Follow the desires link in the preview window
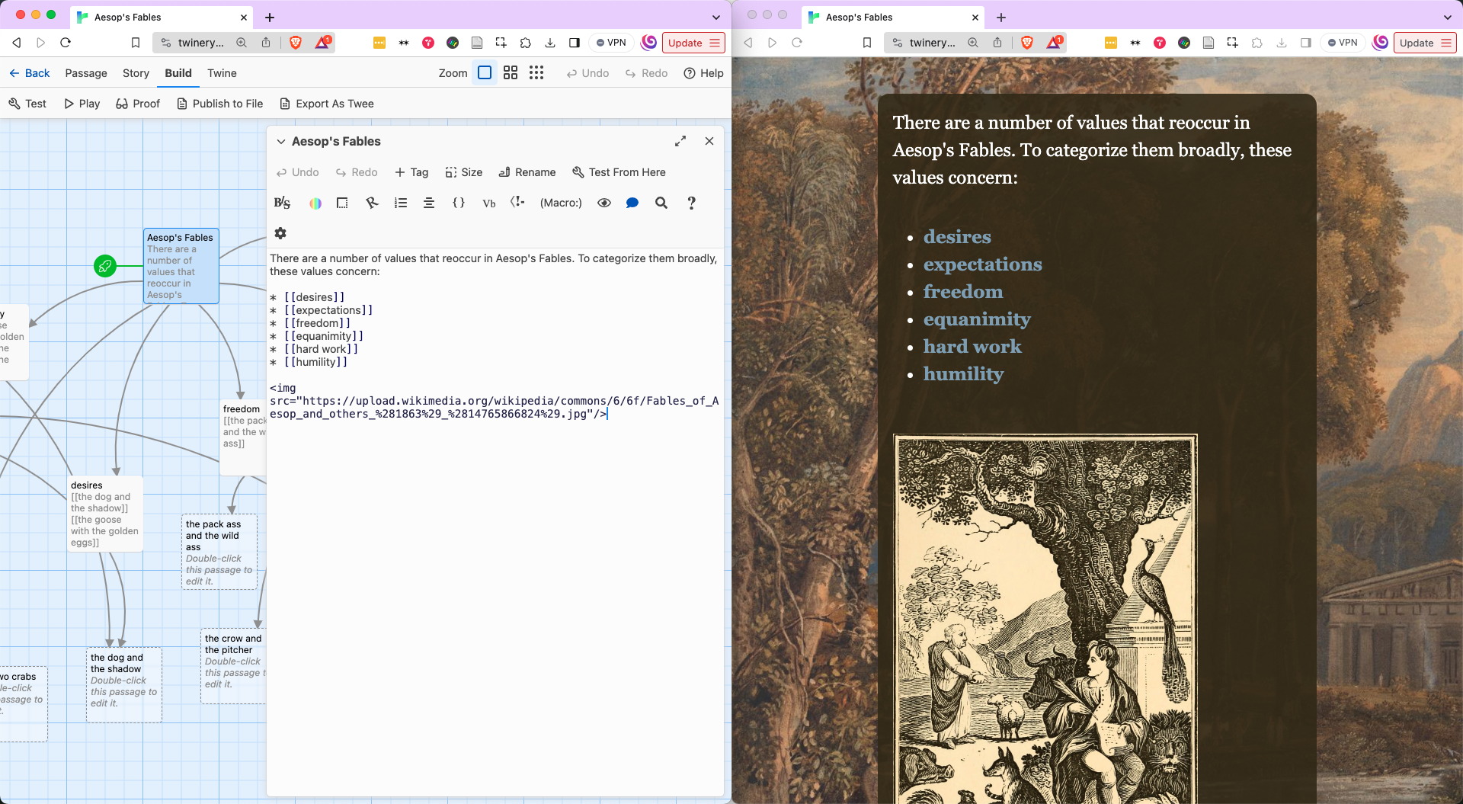The image size is (1463, 804). [957, 236]
